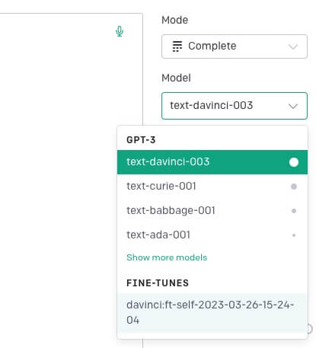The height and width of the screenshot is (348, 316).
Task: Select text-davinci-003 from the model list
Action: 212,162
